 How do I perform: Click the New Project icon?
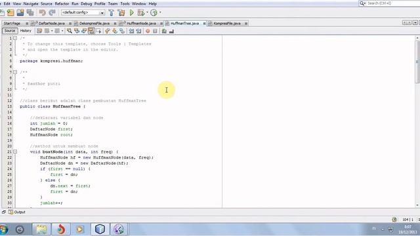(x=10, y=12)
